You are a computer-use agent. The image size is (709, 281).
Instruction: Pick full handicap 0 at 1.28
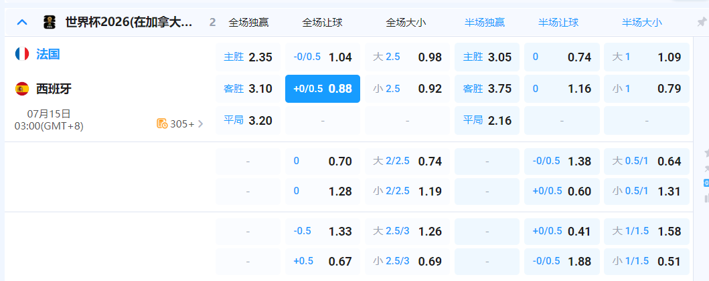(323, 192)
